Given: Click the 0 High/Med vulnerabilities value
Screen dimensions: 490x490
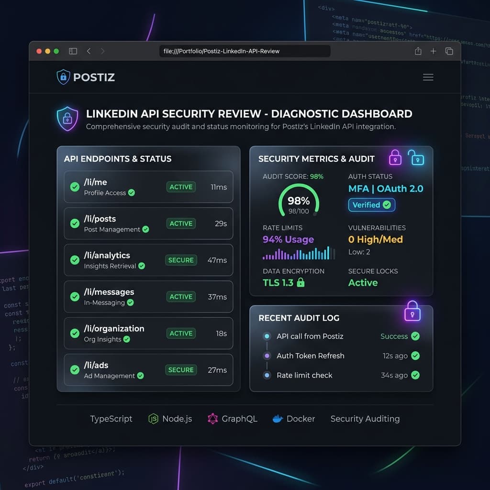Looking at the screenshot, I should coord(375,239).
